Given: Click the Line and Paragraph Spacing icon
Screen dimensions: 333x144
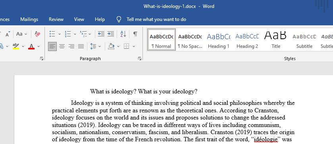Looking at the screenshot, I should click(x=93, y=46).
